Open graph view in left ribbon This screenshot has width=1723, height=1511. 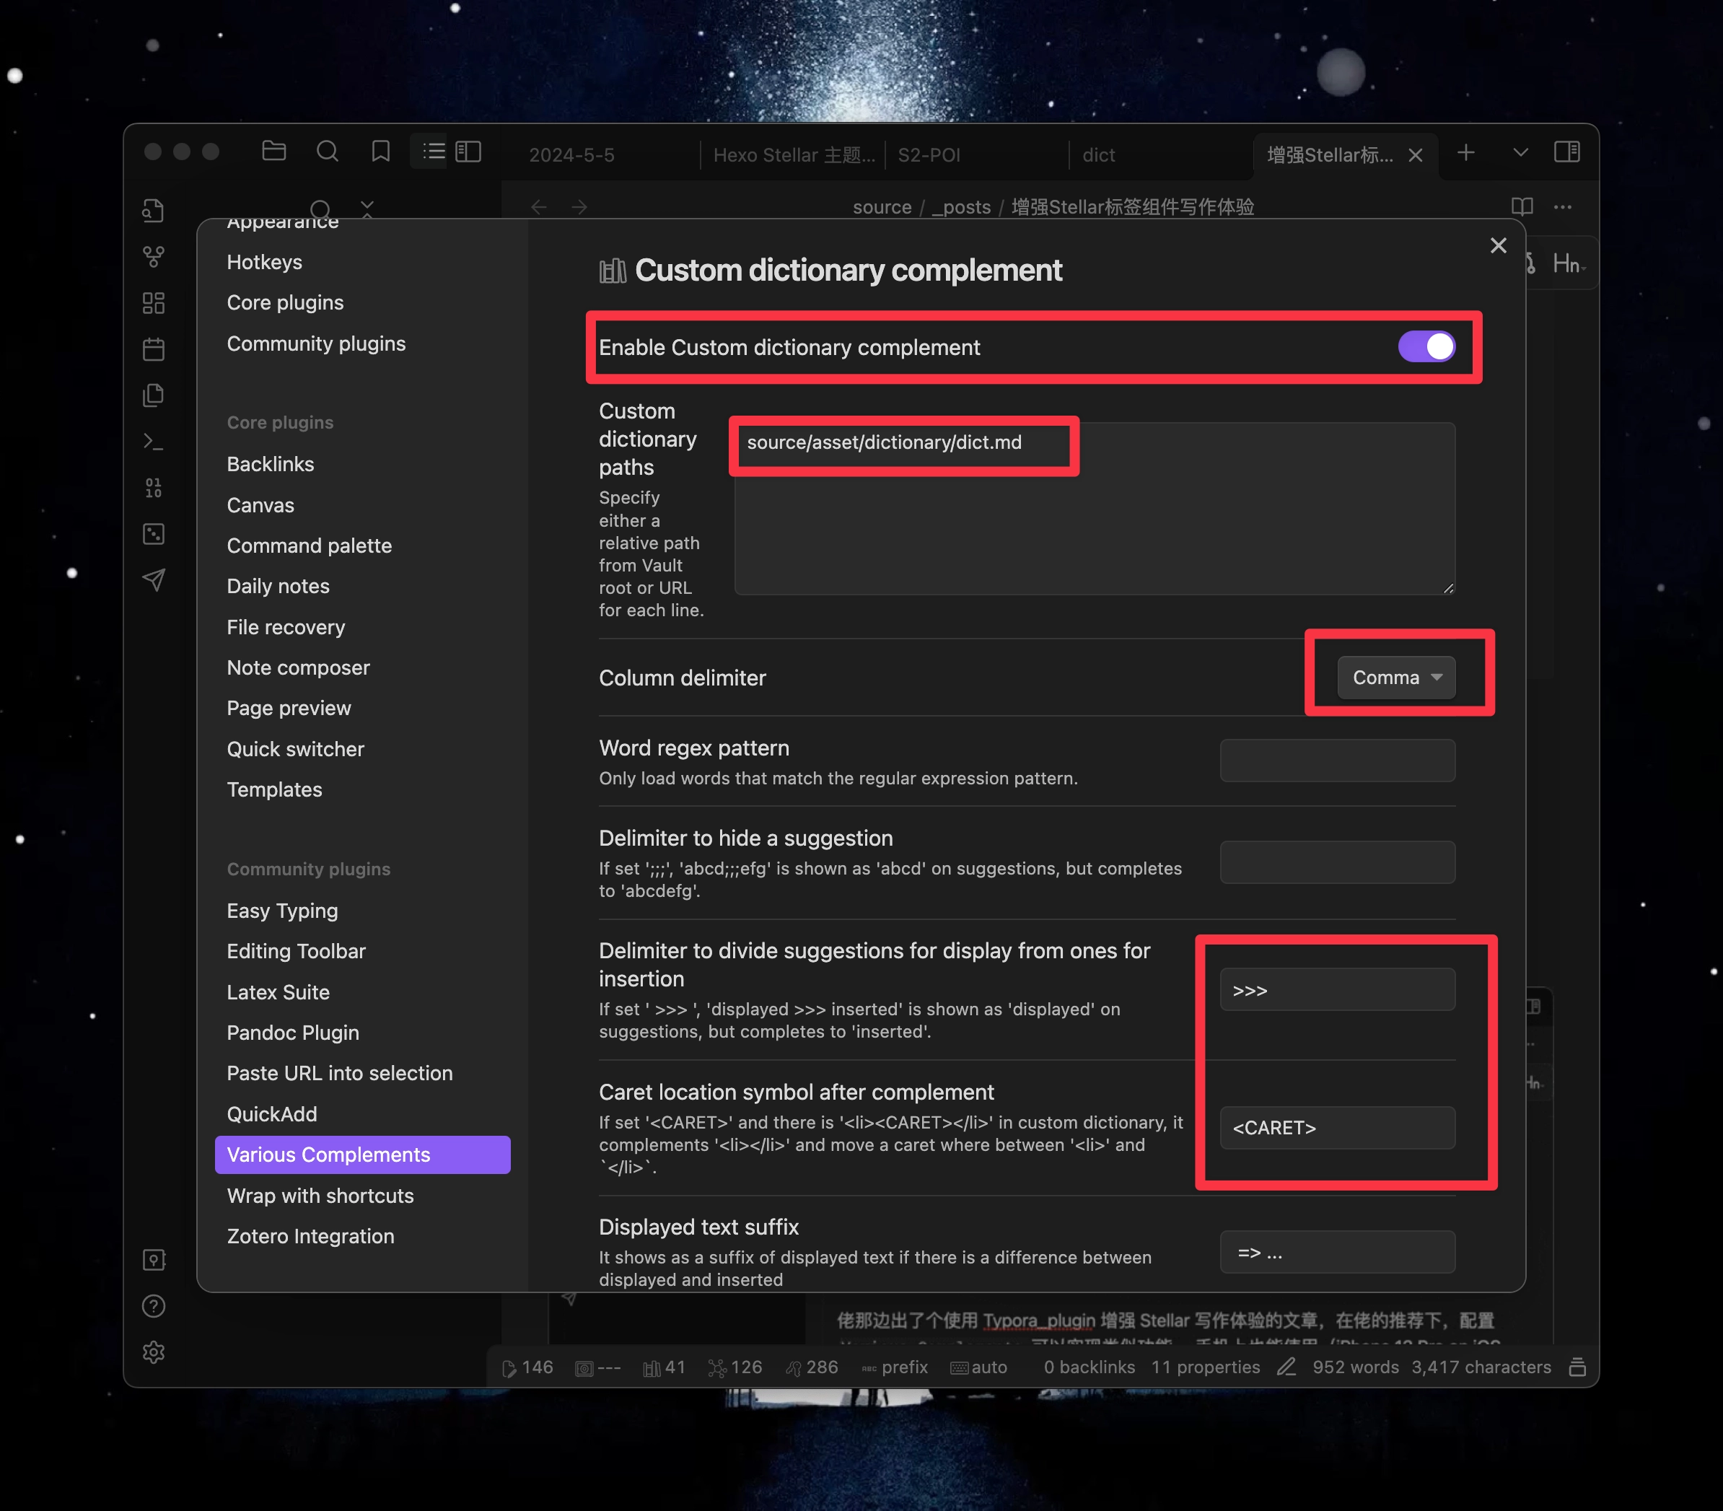click(x=154, y=256)
